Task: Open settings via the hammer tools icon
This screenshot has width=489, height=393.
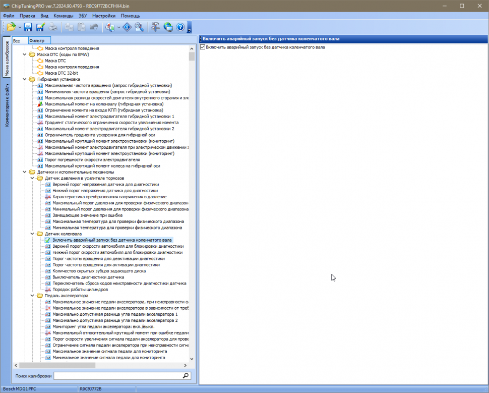Action: pyautogui.click(x=156, y=27)
